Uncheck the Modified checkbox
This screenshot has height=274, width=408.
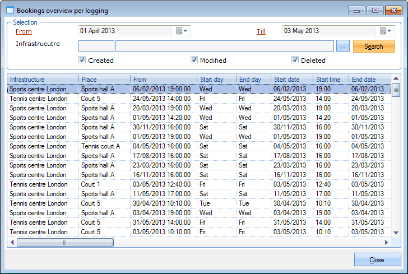coord(194,60)
